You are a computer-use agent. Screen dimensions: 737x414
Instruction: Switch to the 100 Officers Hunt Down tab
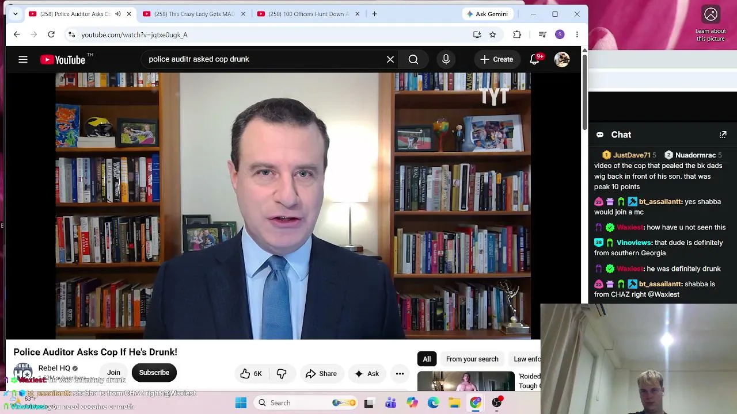(x=309, y=14)
